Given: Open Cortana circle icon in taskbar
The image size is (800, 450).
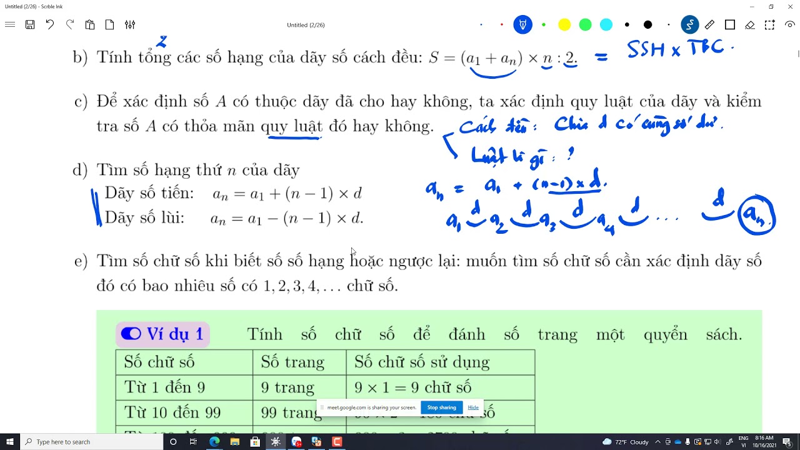Looking at the screenshot, I should tap(173, 442).
